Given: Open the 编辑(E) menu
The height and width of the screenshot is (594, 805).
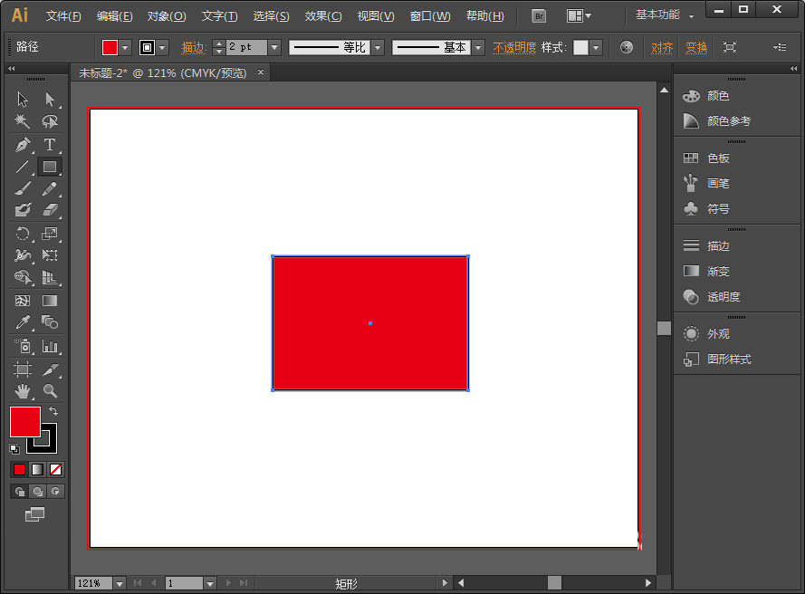Looking at the screenshot, I should tap(114, 16).
